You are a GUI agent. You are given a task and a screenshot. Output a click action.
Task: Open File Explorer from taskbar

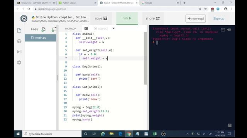tap(112, 134)
